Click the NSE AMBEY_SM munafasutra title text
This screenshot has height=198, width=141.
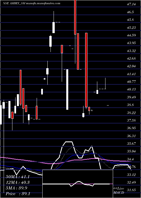31,3
